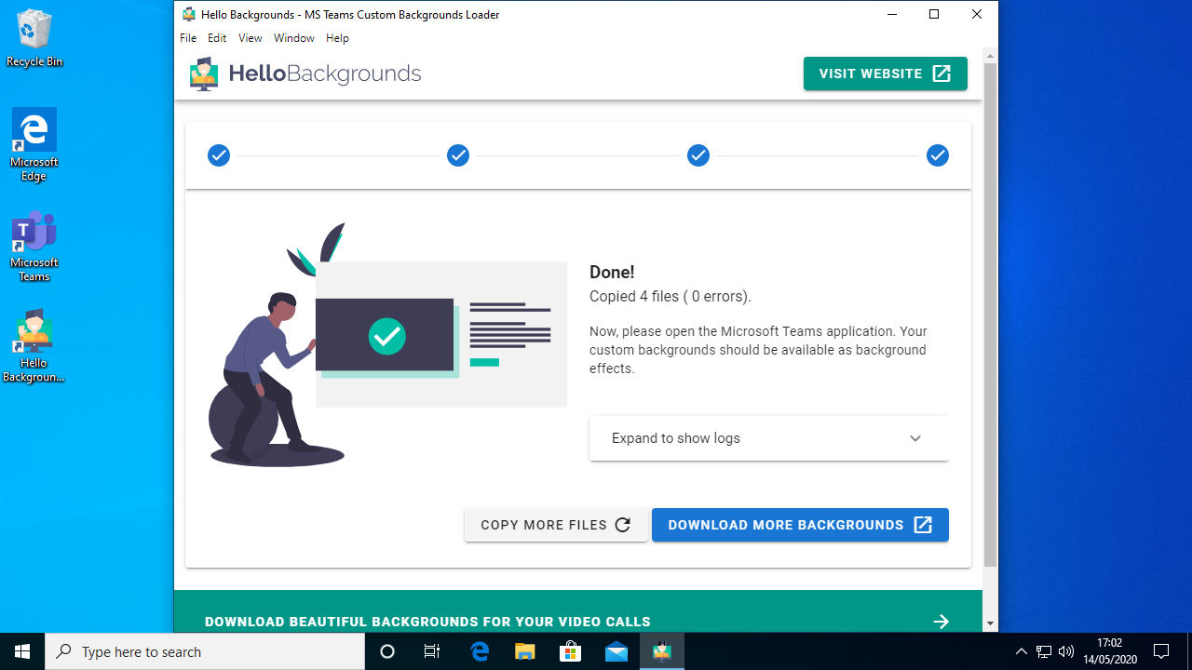Click the arrow on the green banner
The image size is (1192, 670).
[941, 622]
